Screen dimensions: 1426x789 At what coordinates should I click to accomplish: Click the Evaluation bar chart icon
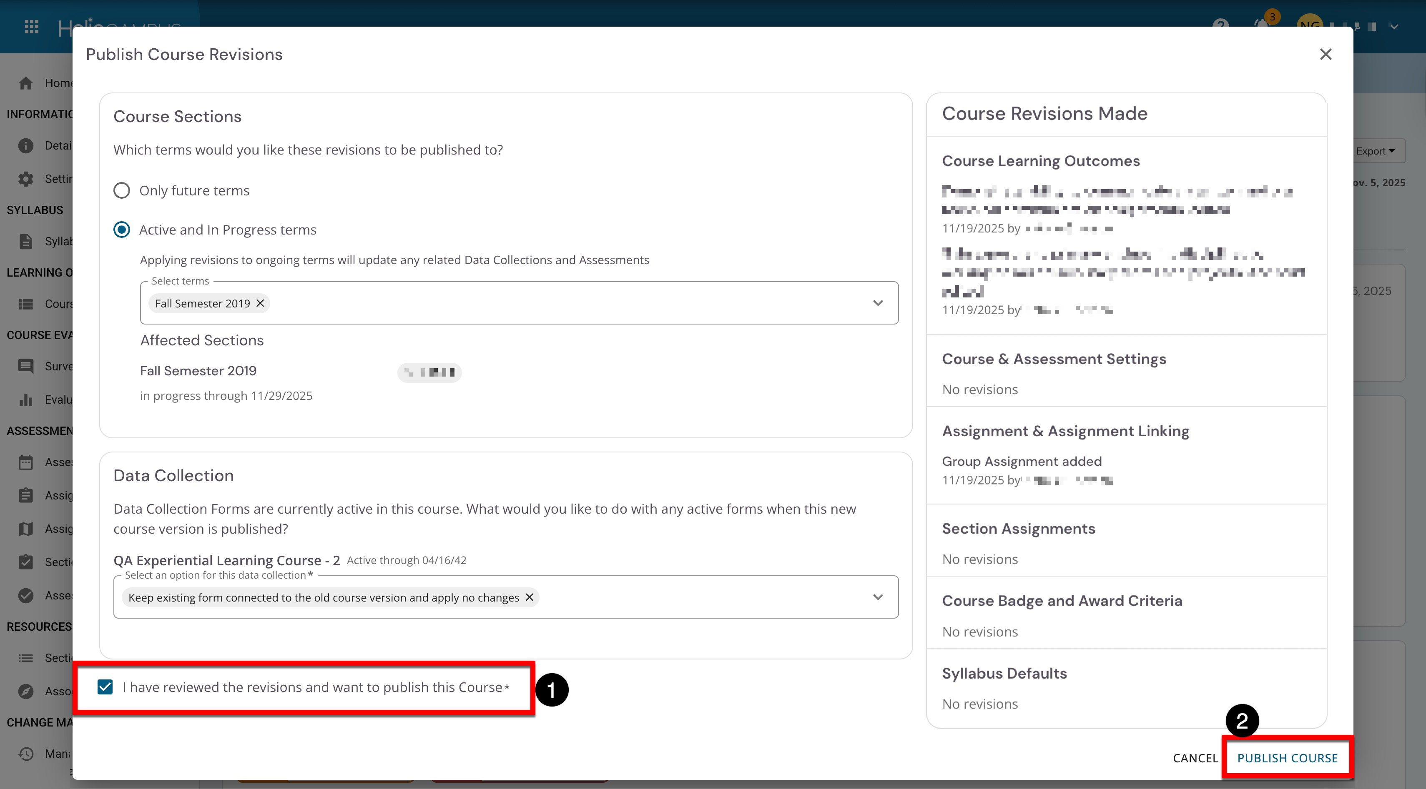tap(25, 400)
